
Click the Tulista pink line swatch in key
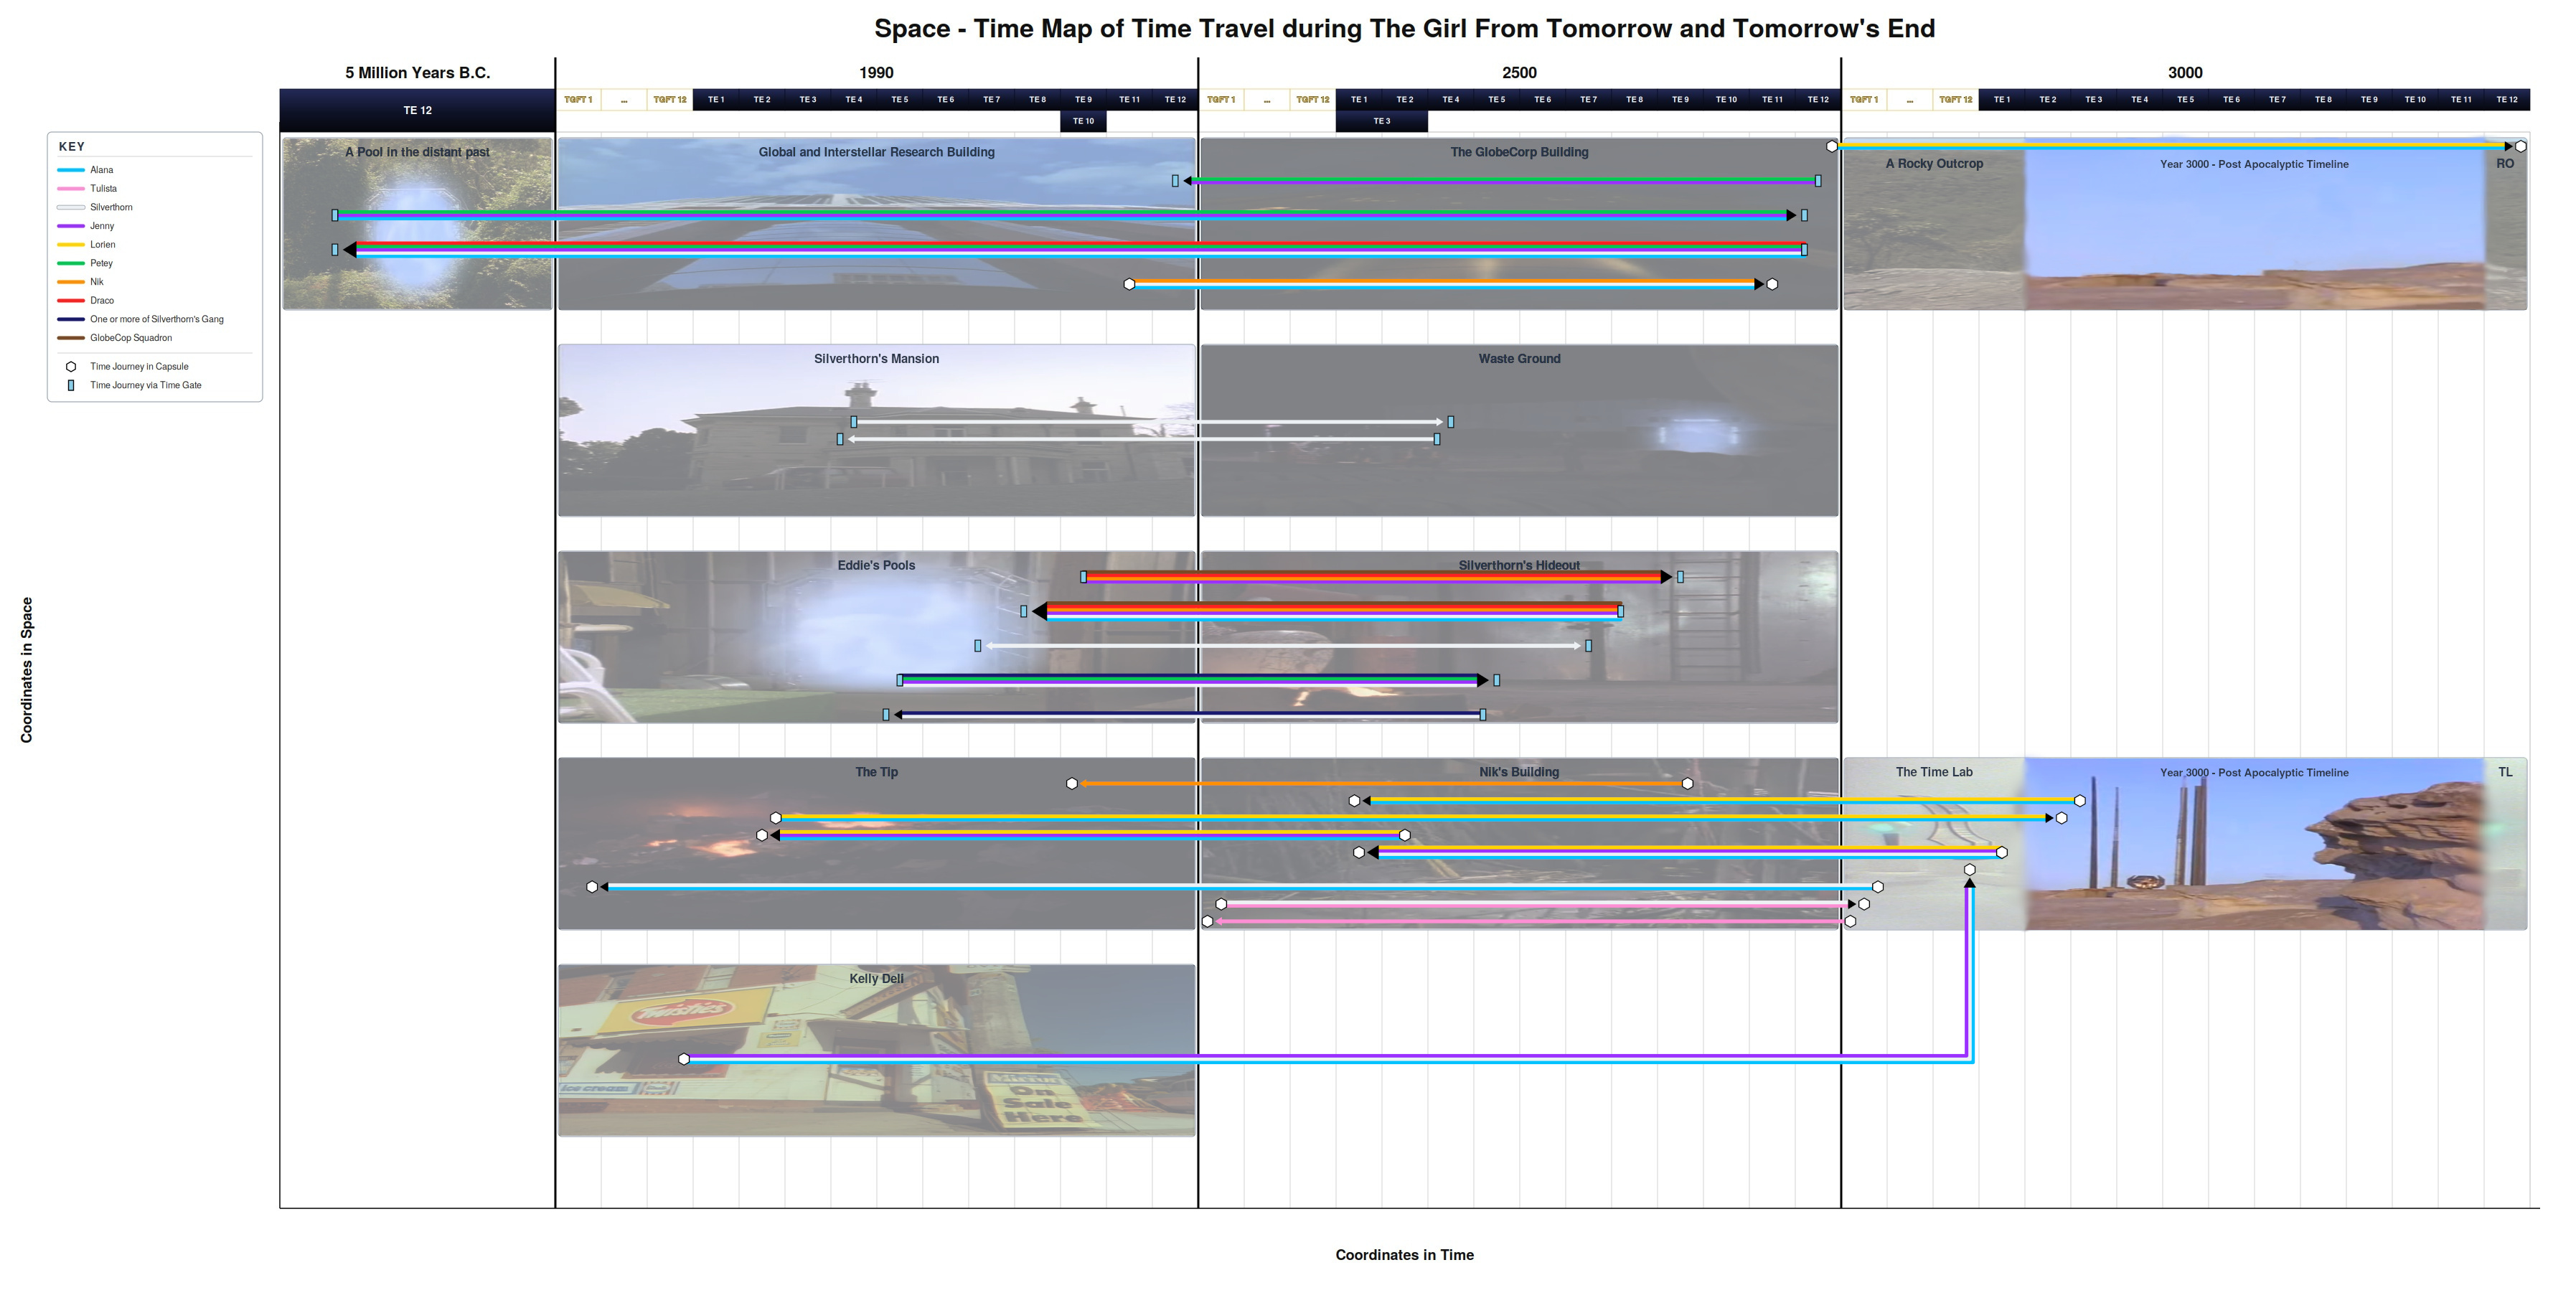point(71,189)
